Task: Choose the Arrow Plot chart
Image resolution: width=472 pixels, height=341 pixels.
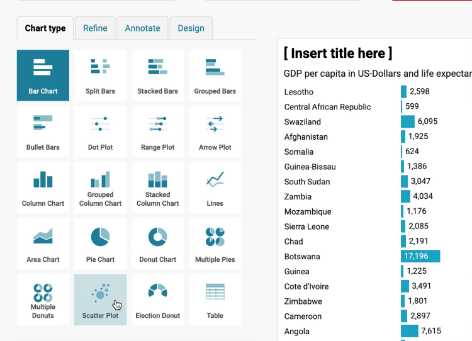Action: pos(215,131)
